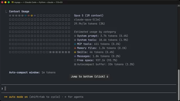
Task: Click the purple Messages grid cell
Action: point(35,15)
